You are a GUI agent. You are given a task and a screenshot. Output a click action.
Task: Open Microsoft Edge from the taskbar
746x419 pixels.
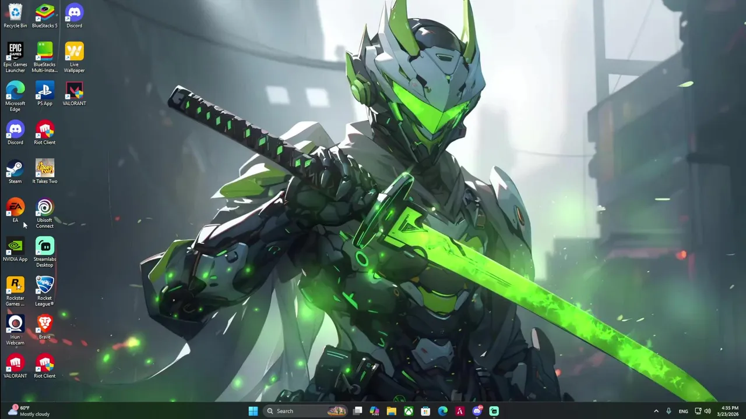(443, 411)
